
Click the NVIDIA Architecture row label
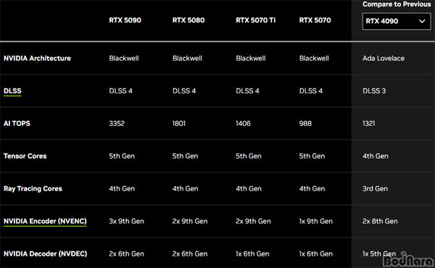37,58
